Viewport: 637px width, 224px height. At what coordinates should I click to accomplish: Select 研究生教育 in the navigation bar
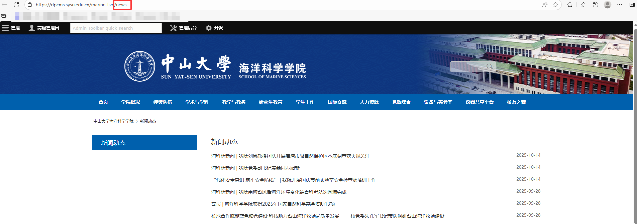[271, 102]
